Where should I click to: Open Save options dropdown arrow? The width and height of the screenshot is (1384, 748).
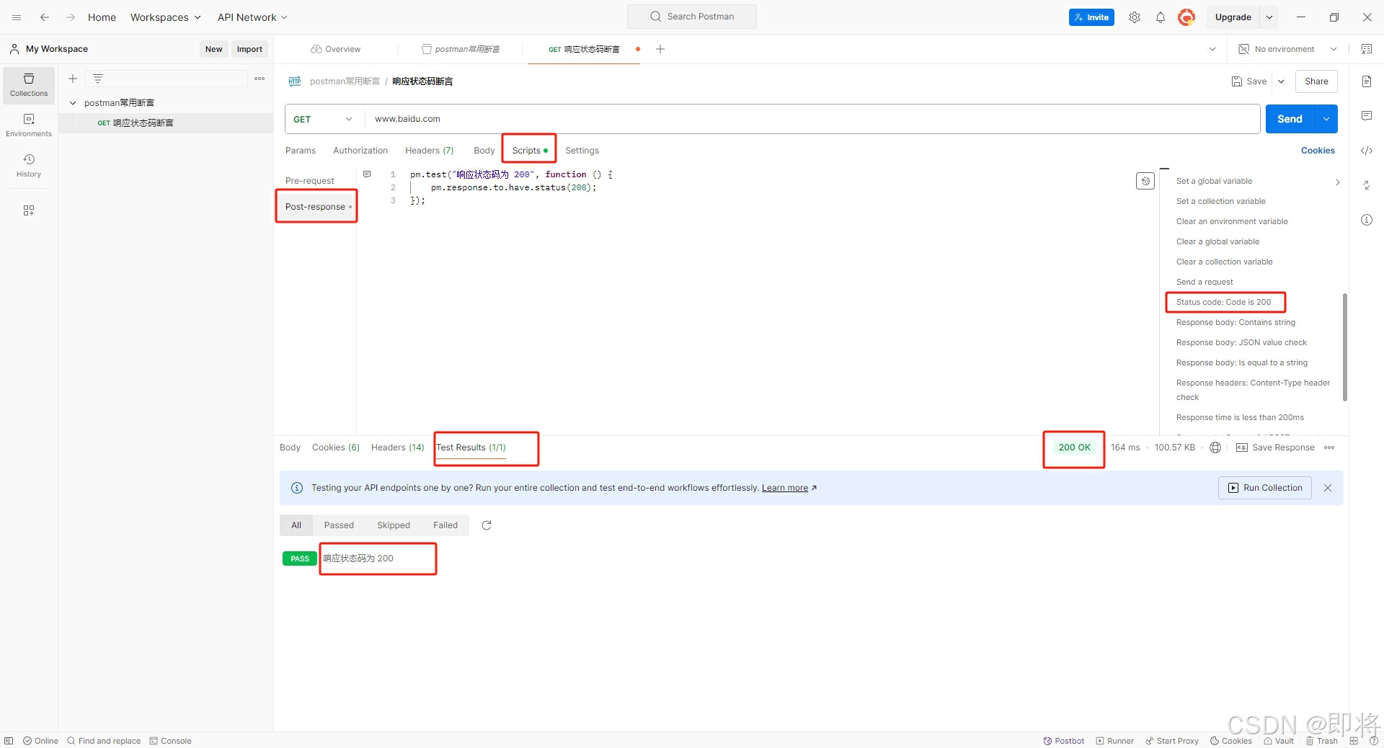click(1281, 81)
